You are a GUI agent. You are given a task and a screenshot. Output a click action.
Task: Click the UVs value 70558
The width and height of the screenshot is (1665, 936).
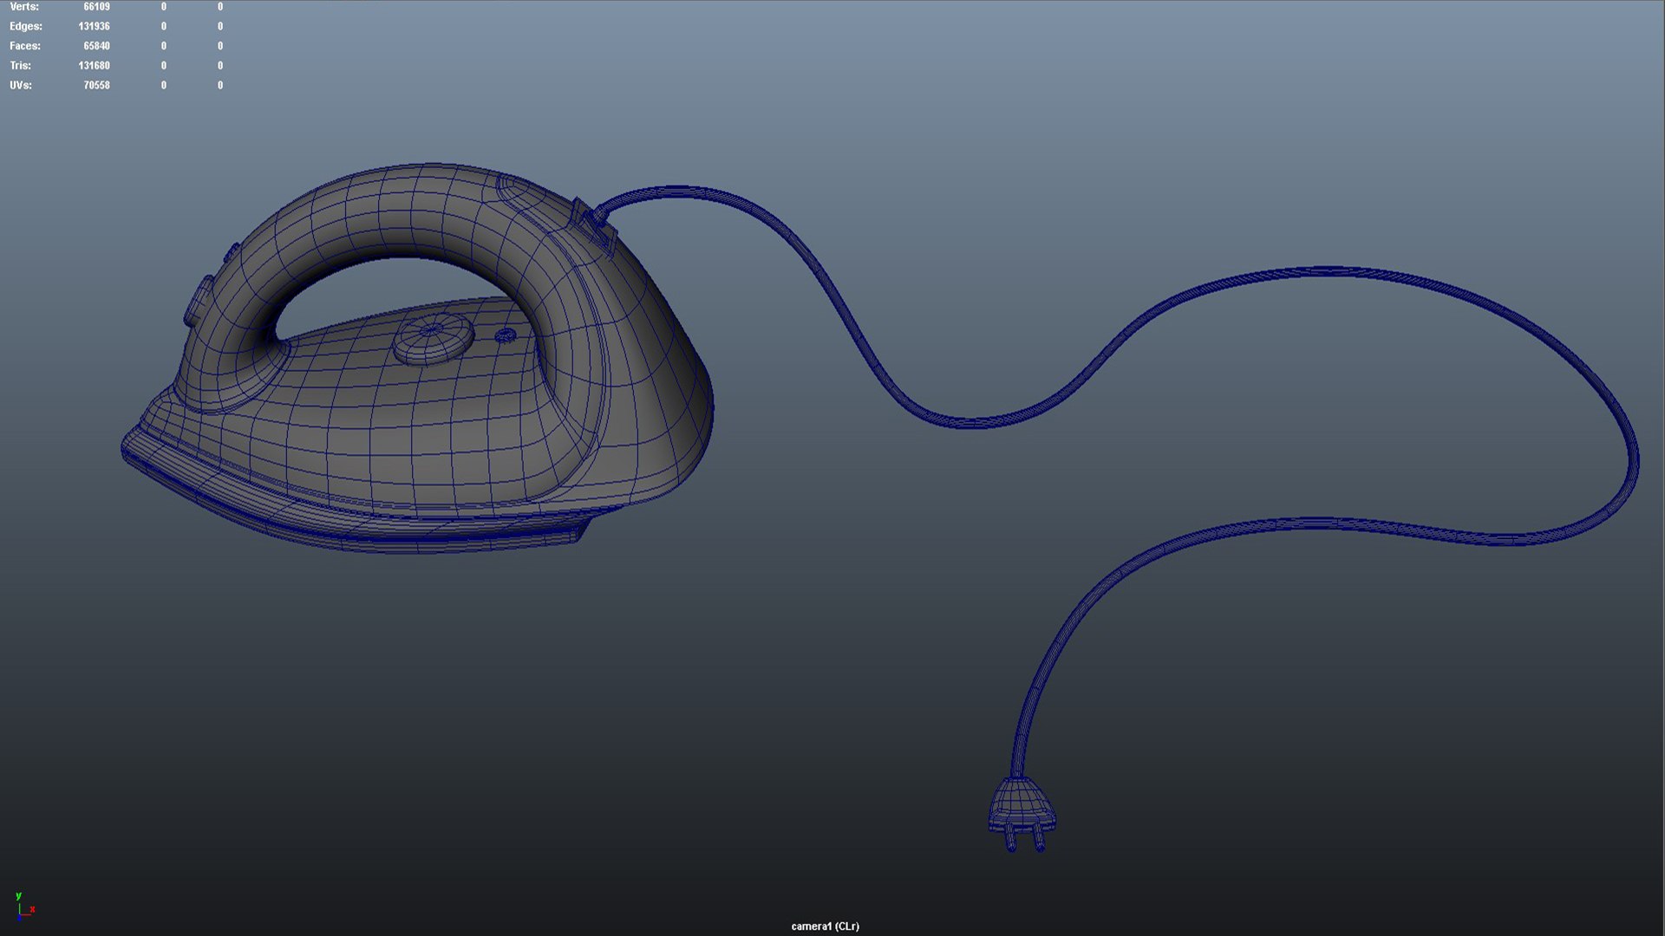point(96,86)
